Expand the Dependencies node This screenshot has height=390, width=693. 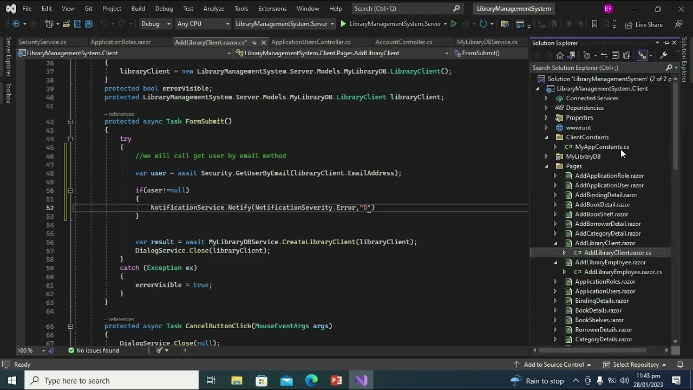pyautogui.click(x=546, y=108)
